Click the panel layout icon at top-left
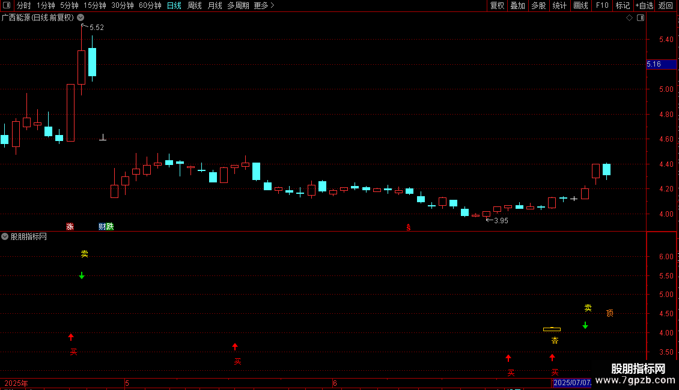Viewport: 679px width, 390px height. (7, 5)
